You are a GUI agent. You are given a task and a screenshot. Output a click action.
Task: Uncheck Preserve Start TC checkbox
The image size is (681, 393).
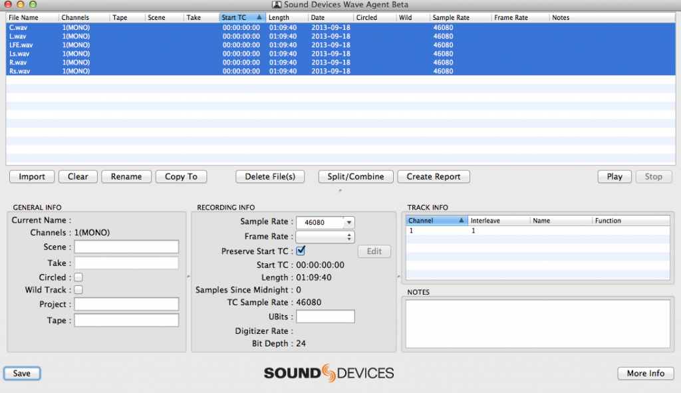[x=301, y=251]
